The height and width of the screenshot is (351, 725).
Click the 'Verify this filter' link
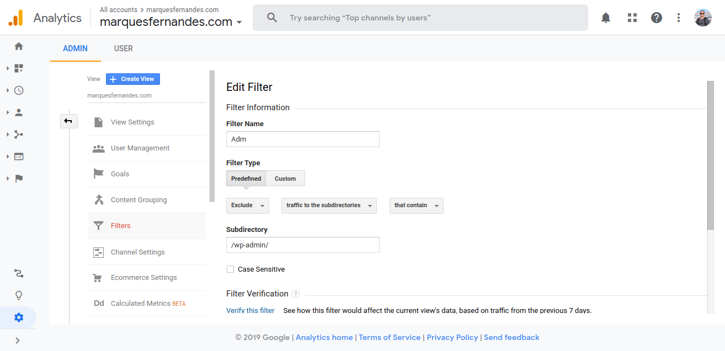tap(250, 310)
